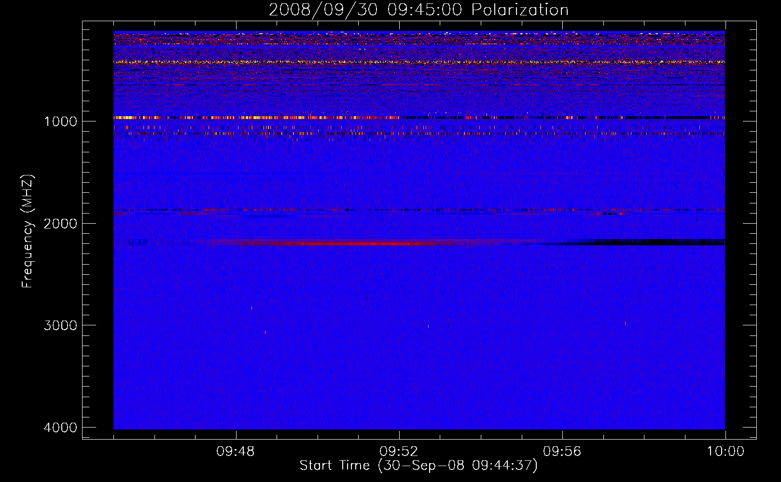781x482 pixels.
Task: Click the 1000 frequency tick label
Action: (x=60, y=121)
